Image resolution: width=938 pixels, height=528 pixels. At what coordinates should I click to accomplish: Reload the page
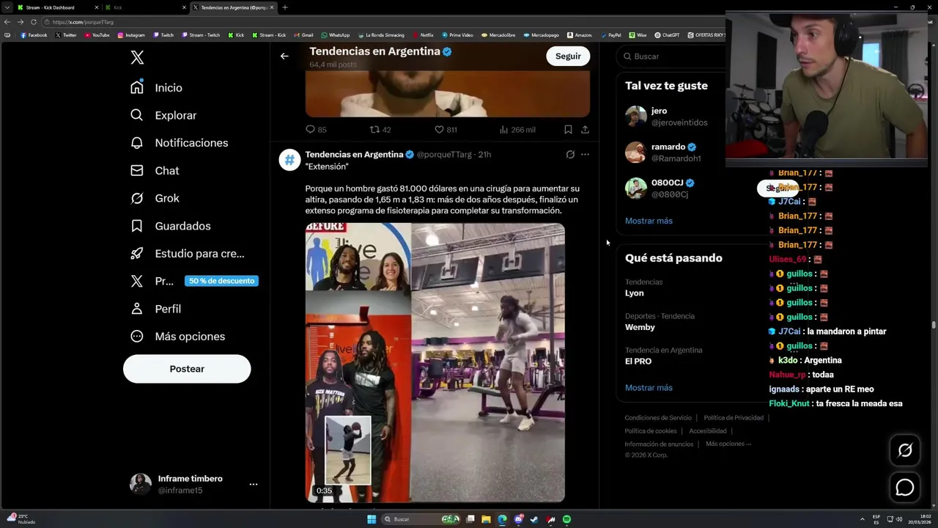click(33, 22)
